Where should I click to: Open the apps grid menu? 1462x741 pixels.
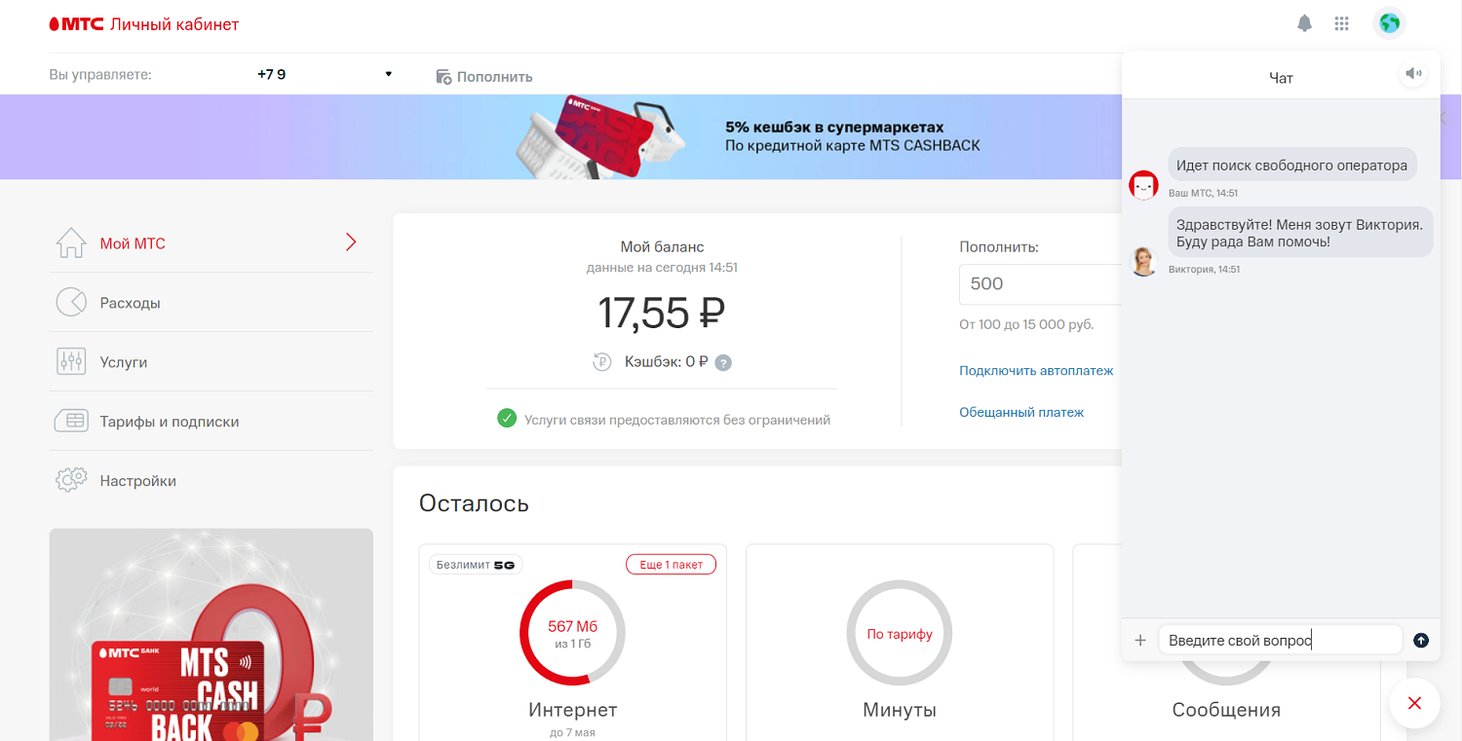(1341, 24)
